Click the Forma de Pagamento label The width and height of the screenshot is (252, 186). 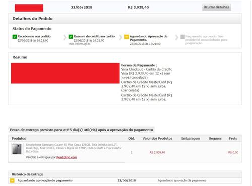point(139,65)
